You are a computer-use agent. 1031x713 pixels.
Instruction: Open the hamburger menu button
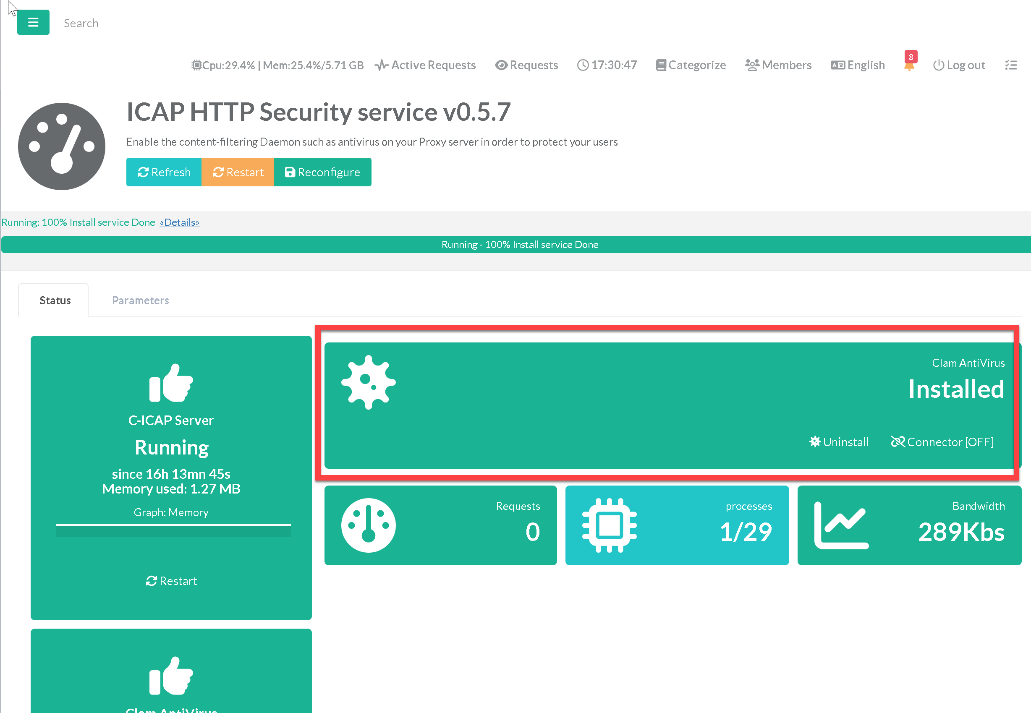[33, 22]
